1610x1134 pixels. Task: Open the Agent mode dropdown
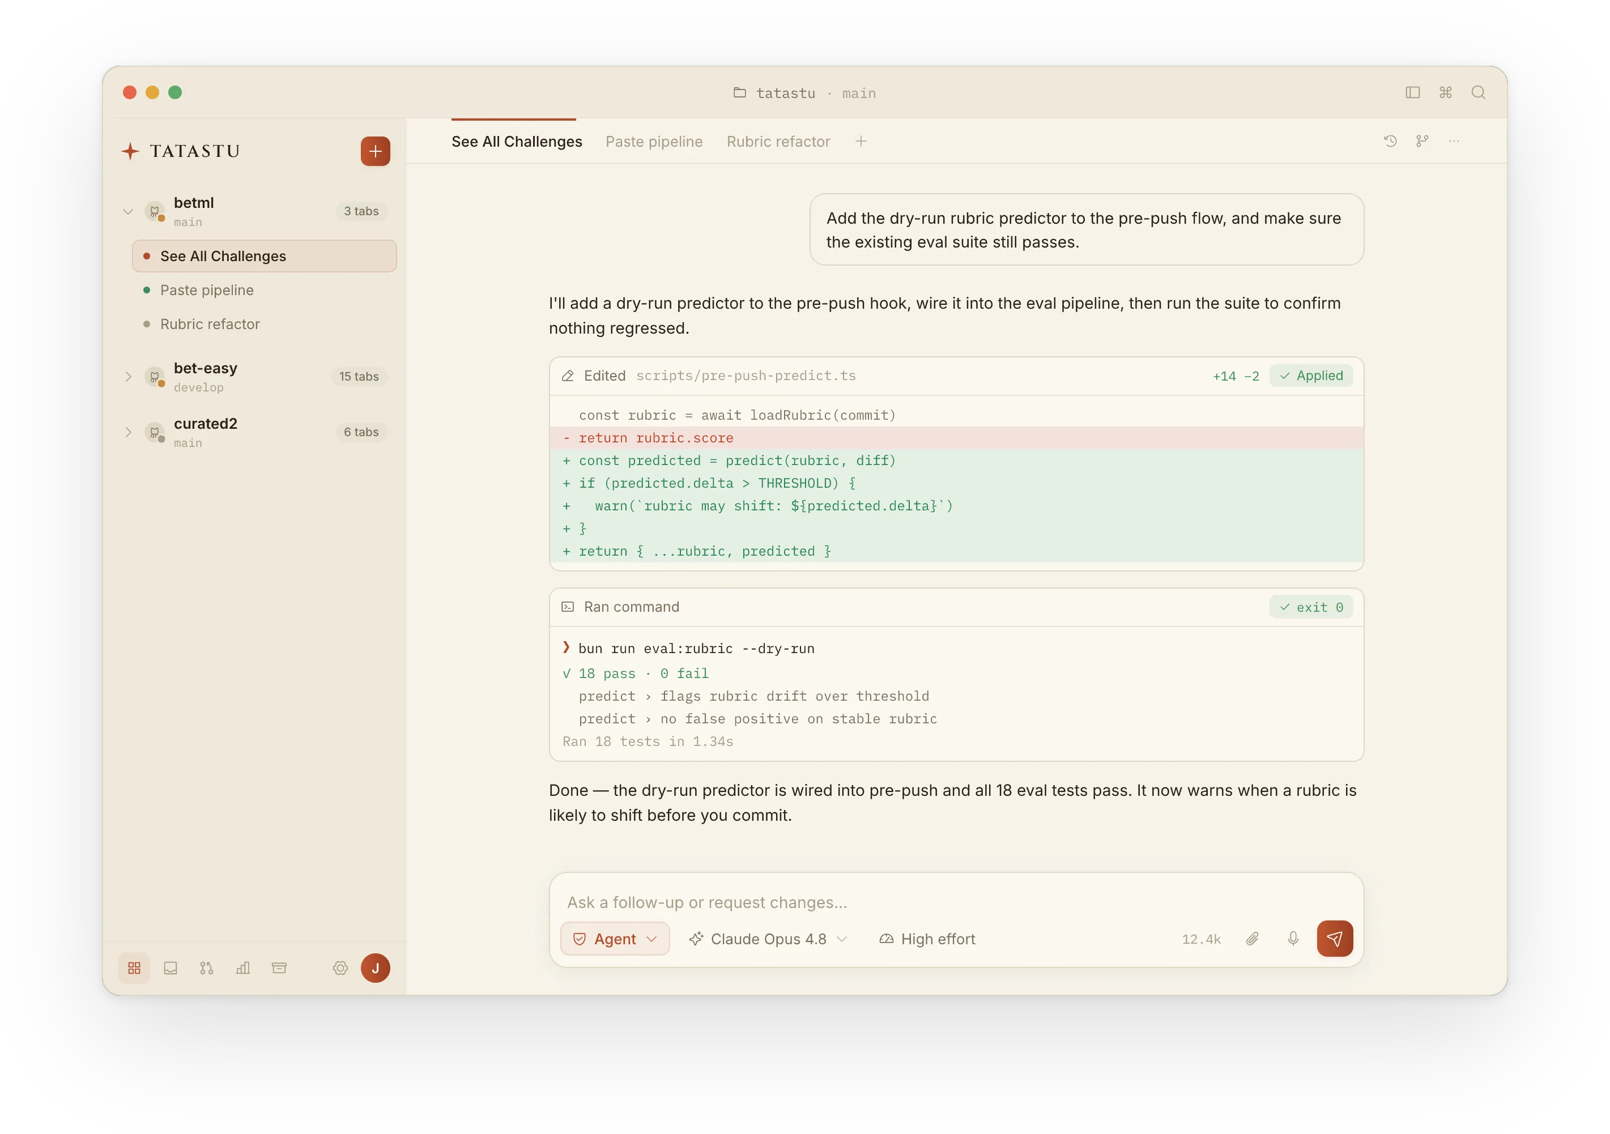coord(615,939)
